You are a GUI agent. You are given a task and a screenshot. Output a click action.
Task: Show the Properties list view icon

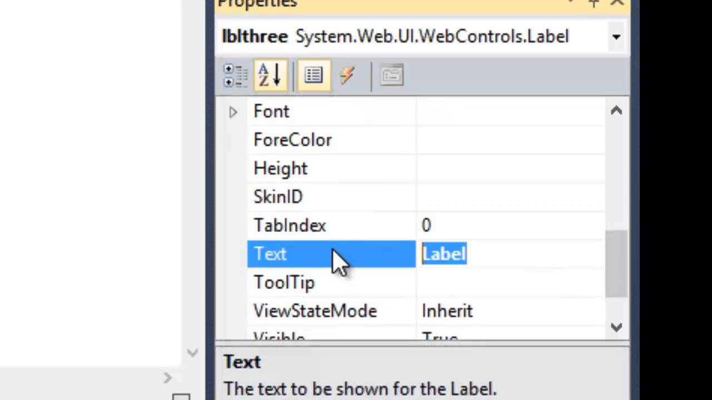coord(314,76)
